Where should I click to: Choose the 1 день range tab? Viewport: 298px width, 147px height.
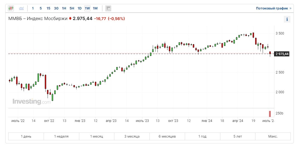point(26,136)
